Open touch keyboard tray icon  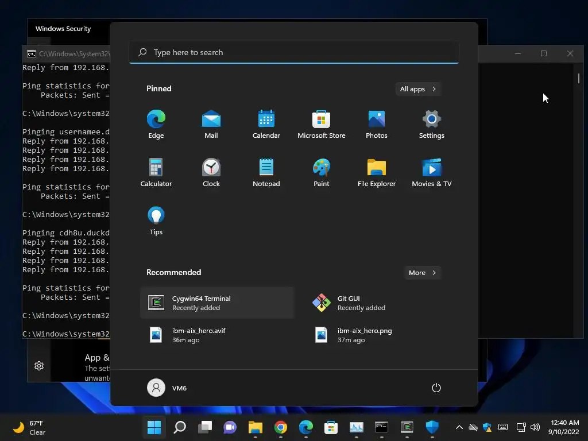coord(503,427)
